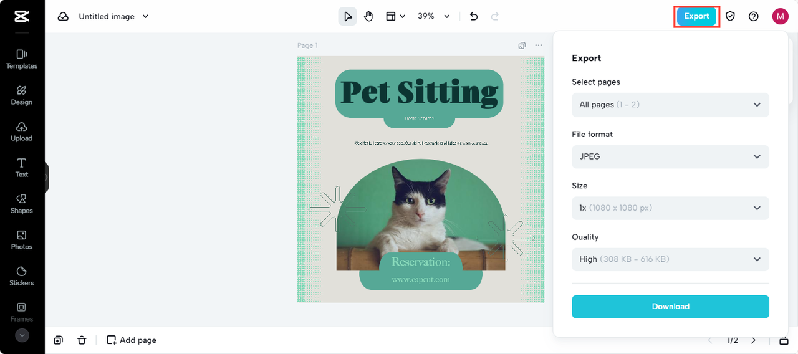Select the description sentence above the cat
The image size is (798, 354).
(420, 143)
